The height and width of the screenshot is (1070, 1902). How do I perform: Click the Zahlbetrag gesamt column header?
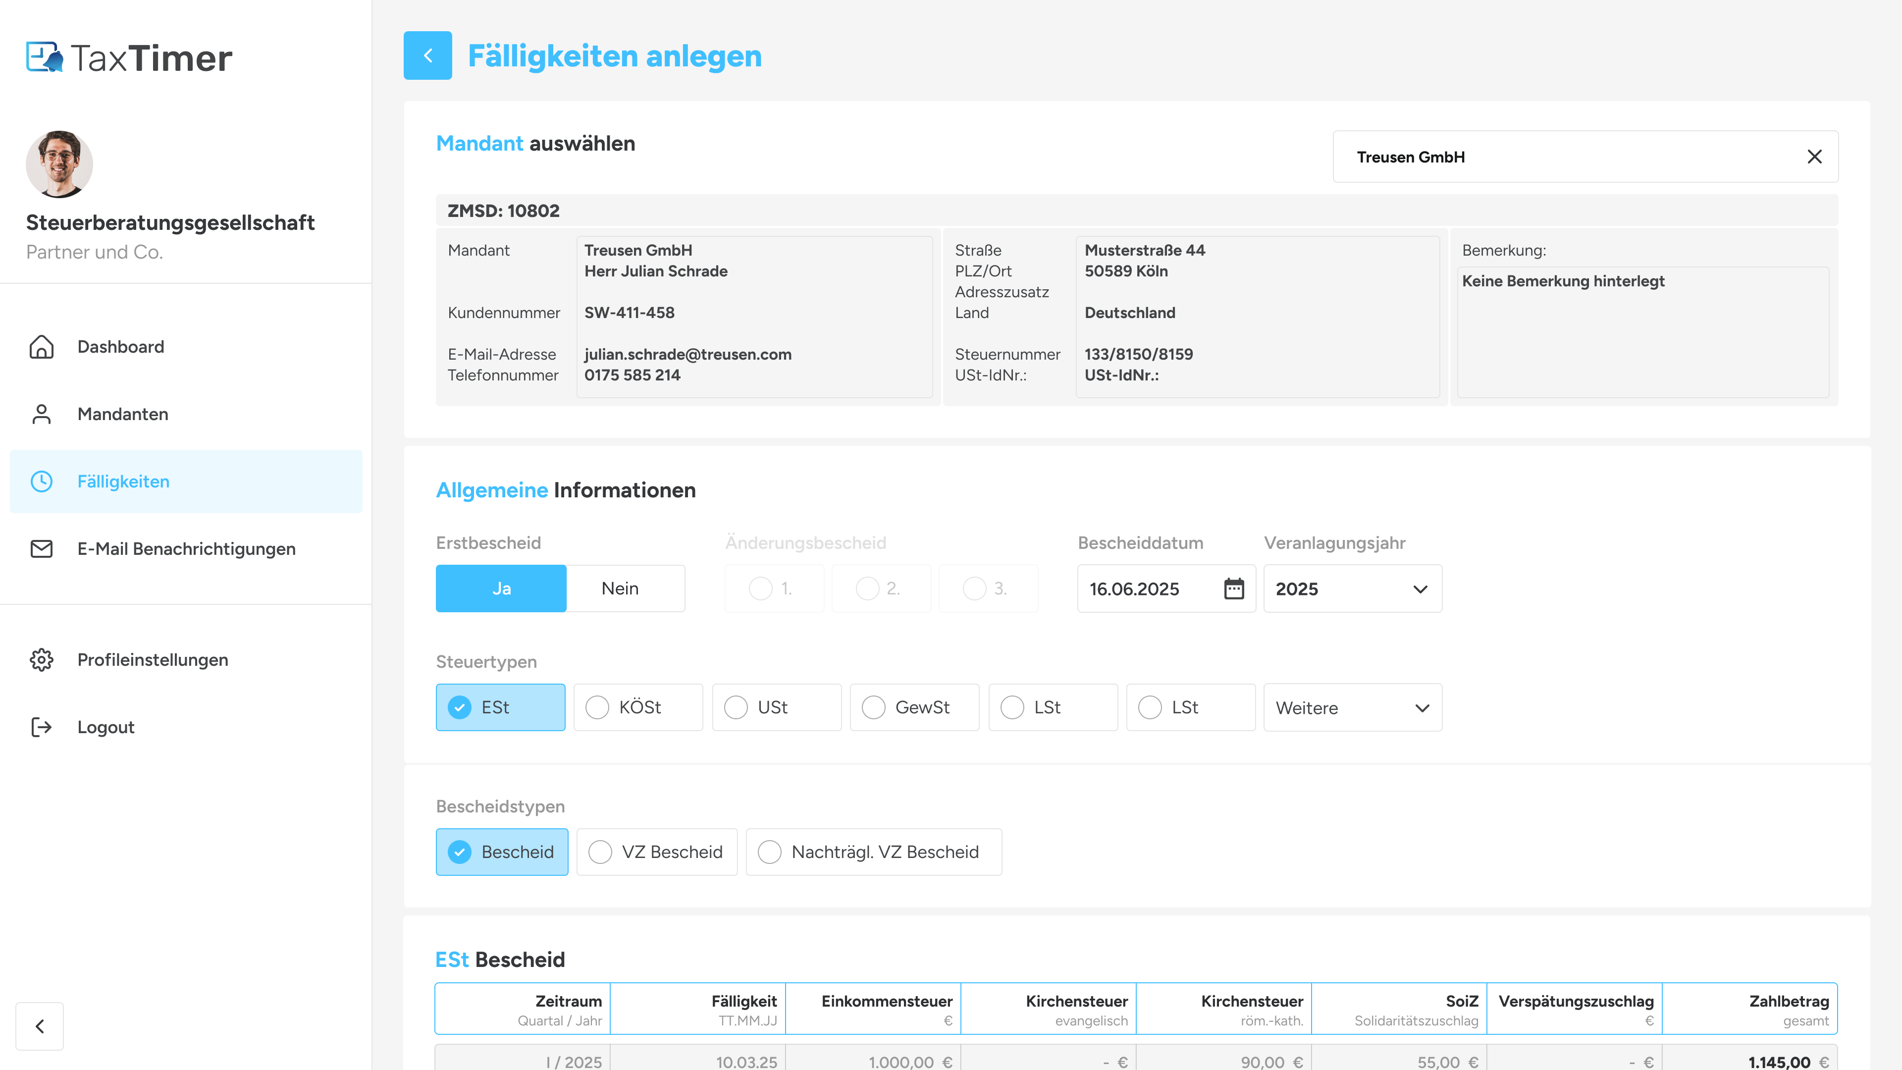(1750, 1009)
